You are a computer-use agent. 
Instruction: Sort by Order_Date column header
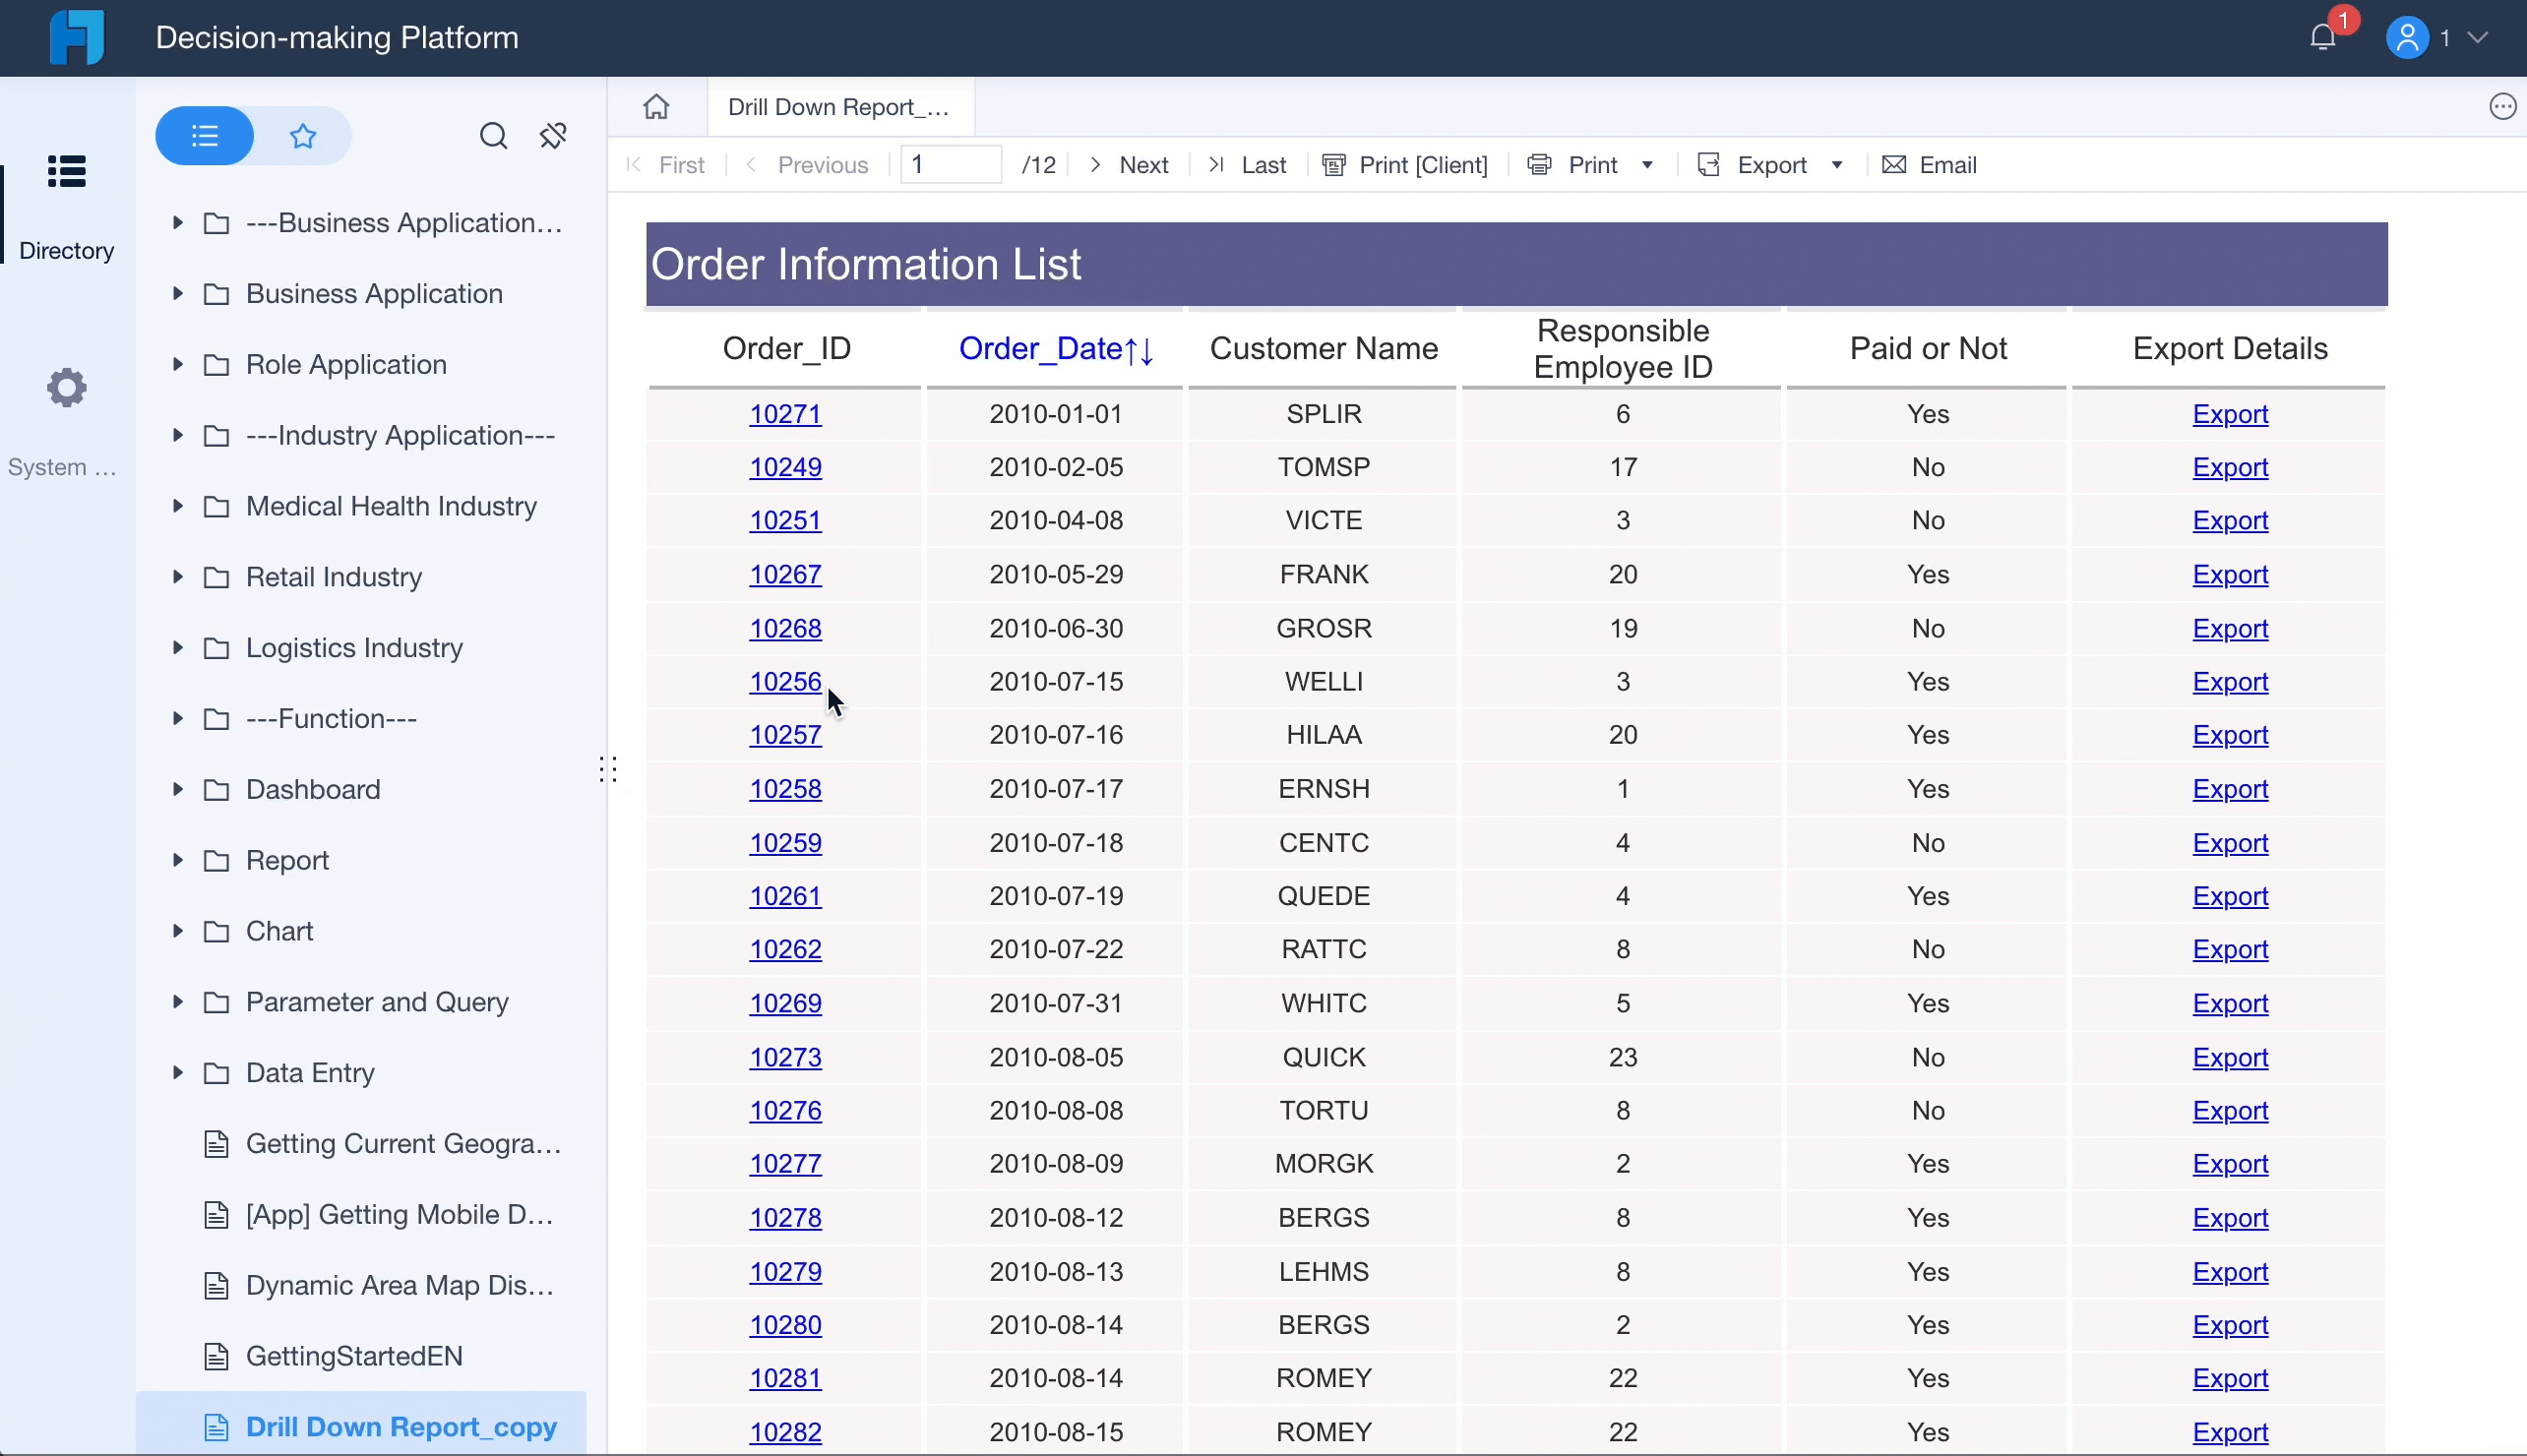1056,349
